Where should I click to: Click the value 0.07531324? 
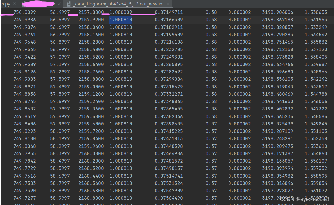click(169, 183)
